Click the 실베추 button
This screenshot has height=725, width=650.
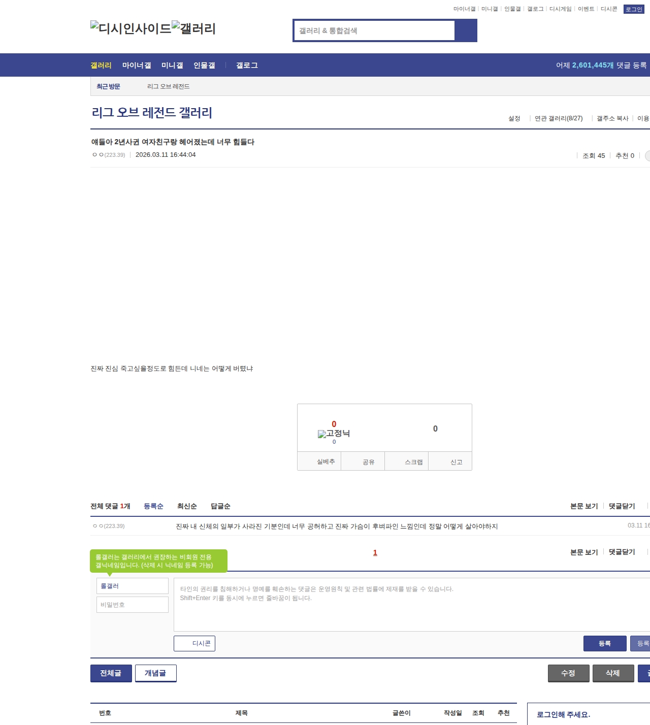[x=319, y=462]
